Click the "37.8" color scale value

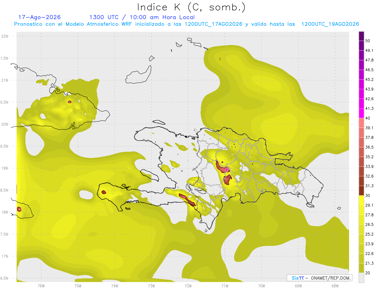[x=369, y=137]
